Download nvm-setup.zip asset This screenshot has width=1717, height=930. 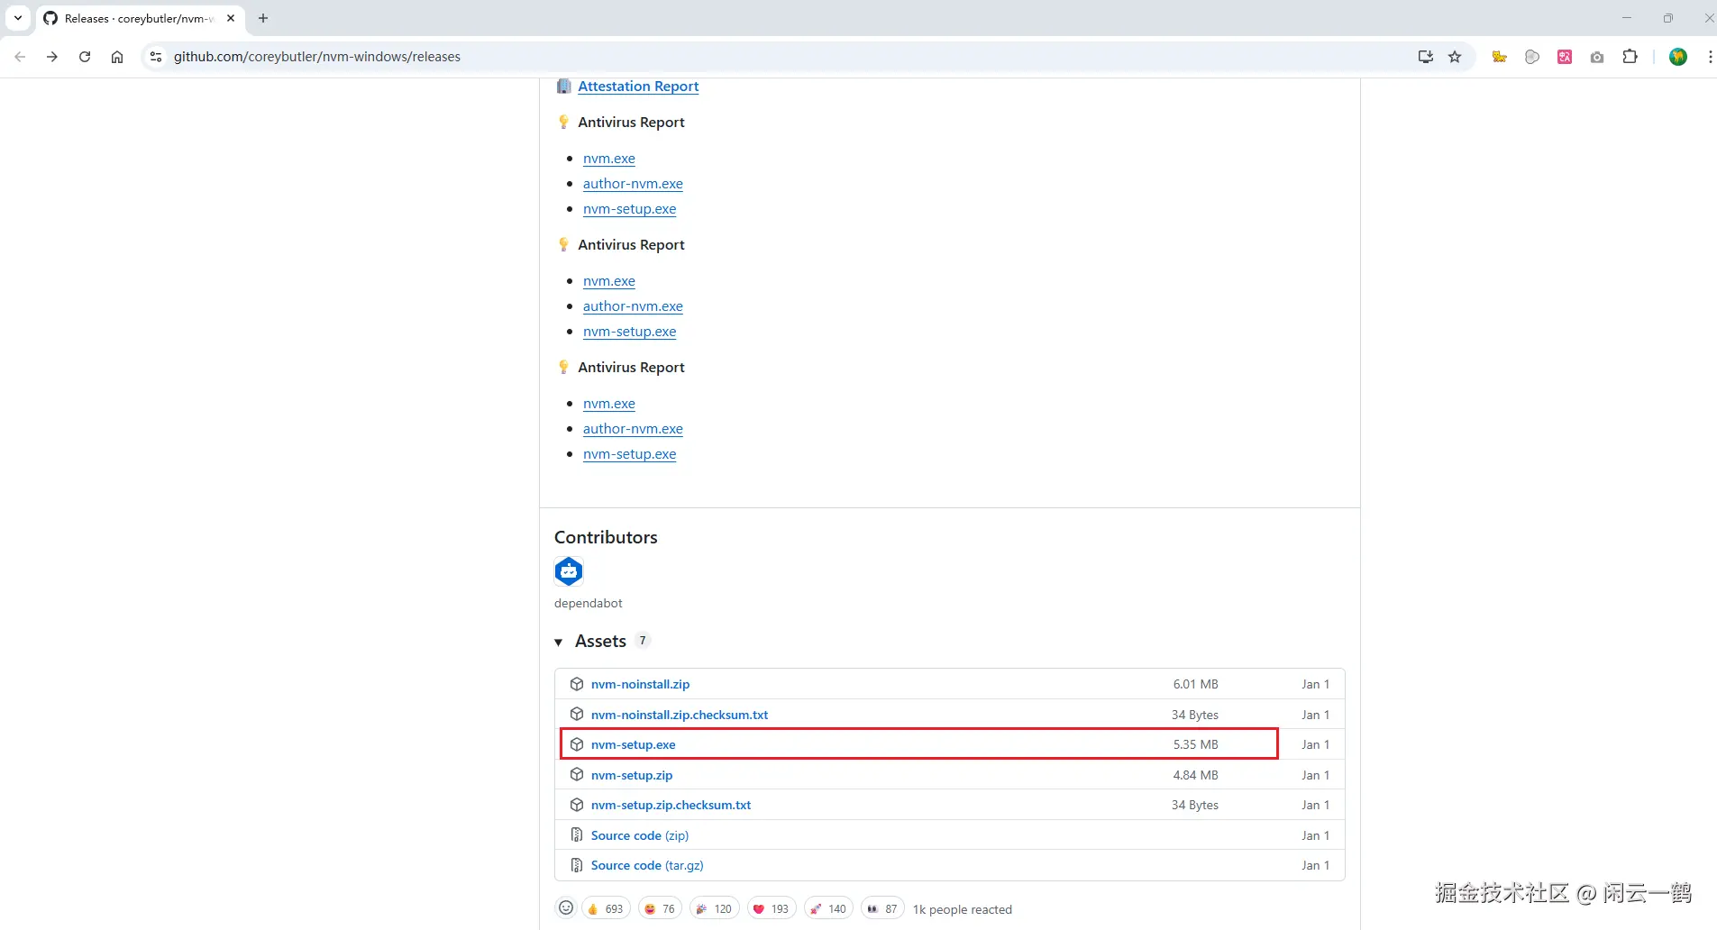pyautogui.click(x=632, y=775)
